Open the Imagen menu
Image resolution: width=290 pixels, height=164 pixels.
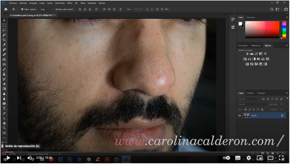33,3
